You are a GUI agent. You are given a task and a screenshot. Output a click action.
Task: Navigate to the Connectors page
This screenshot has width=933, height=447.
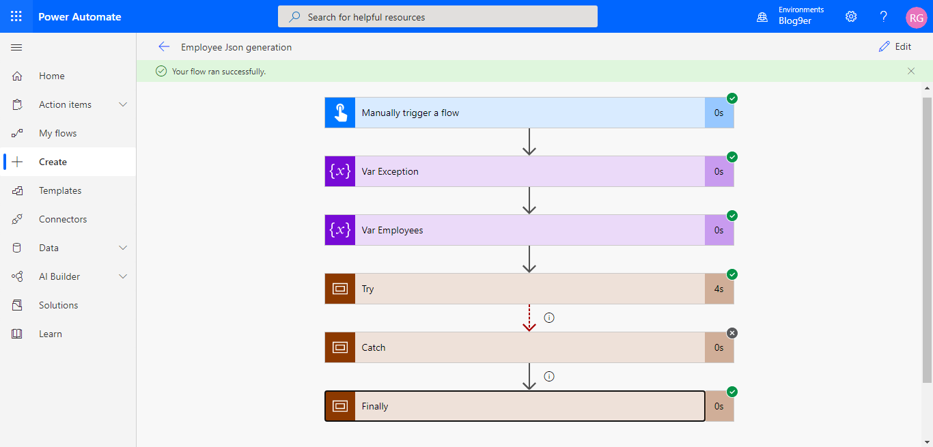(63, 219)
